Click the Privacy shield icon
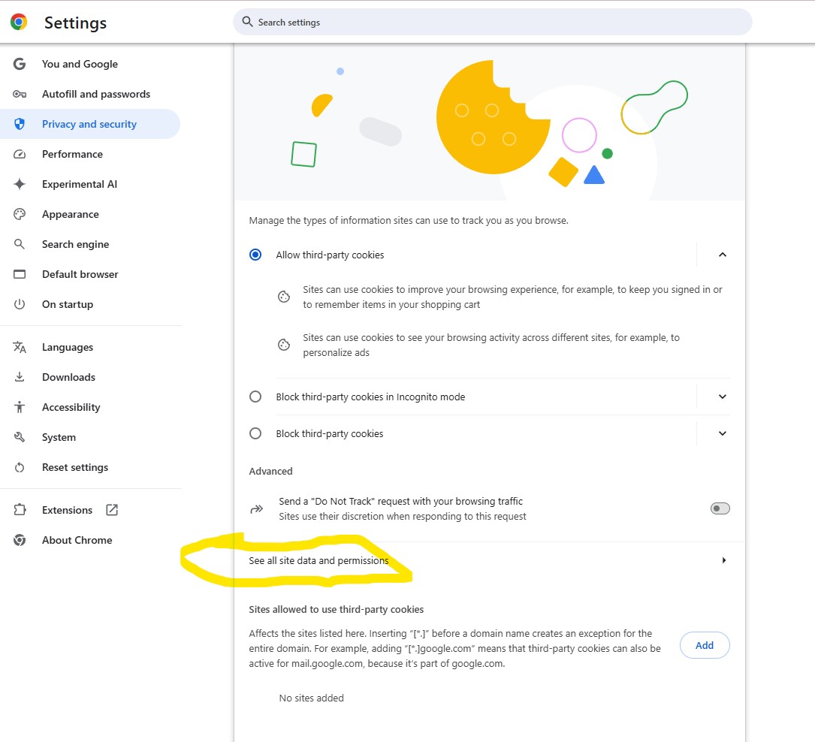The width and height of the screenshot is (815, 742). (20, 124)
